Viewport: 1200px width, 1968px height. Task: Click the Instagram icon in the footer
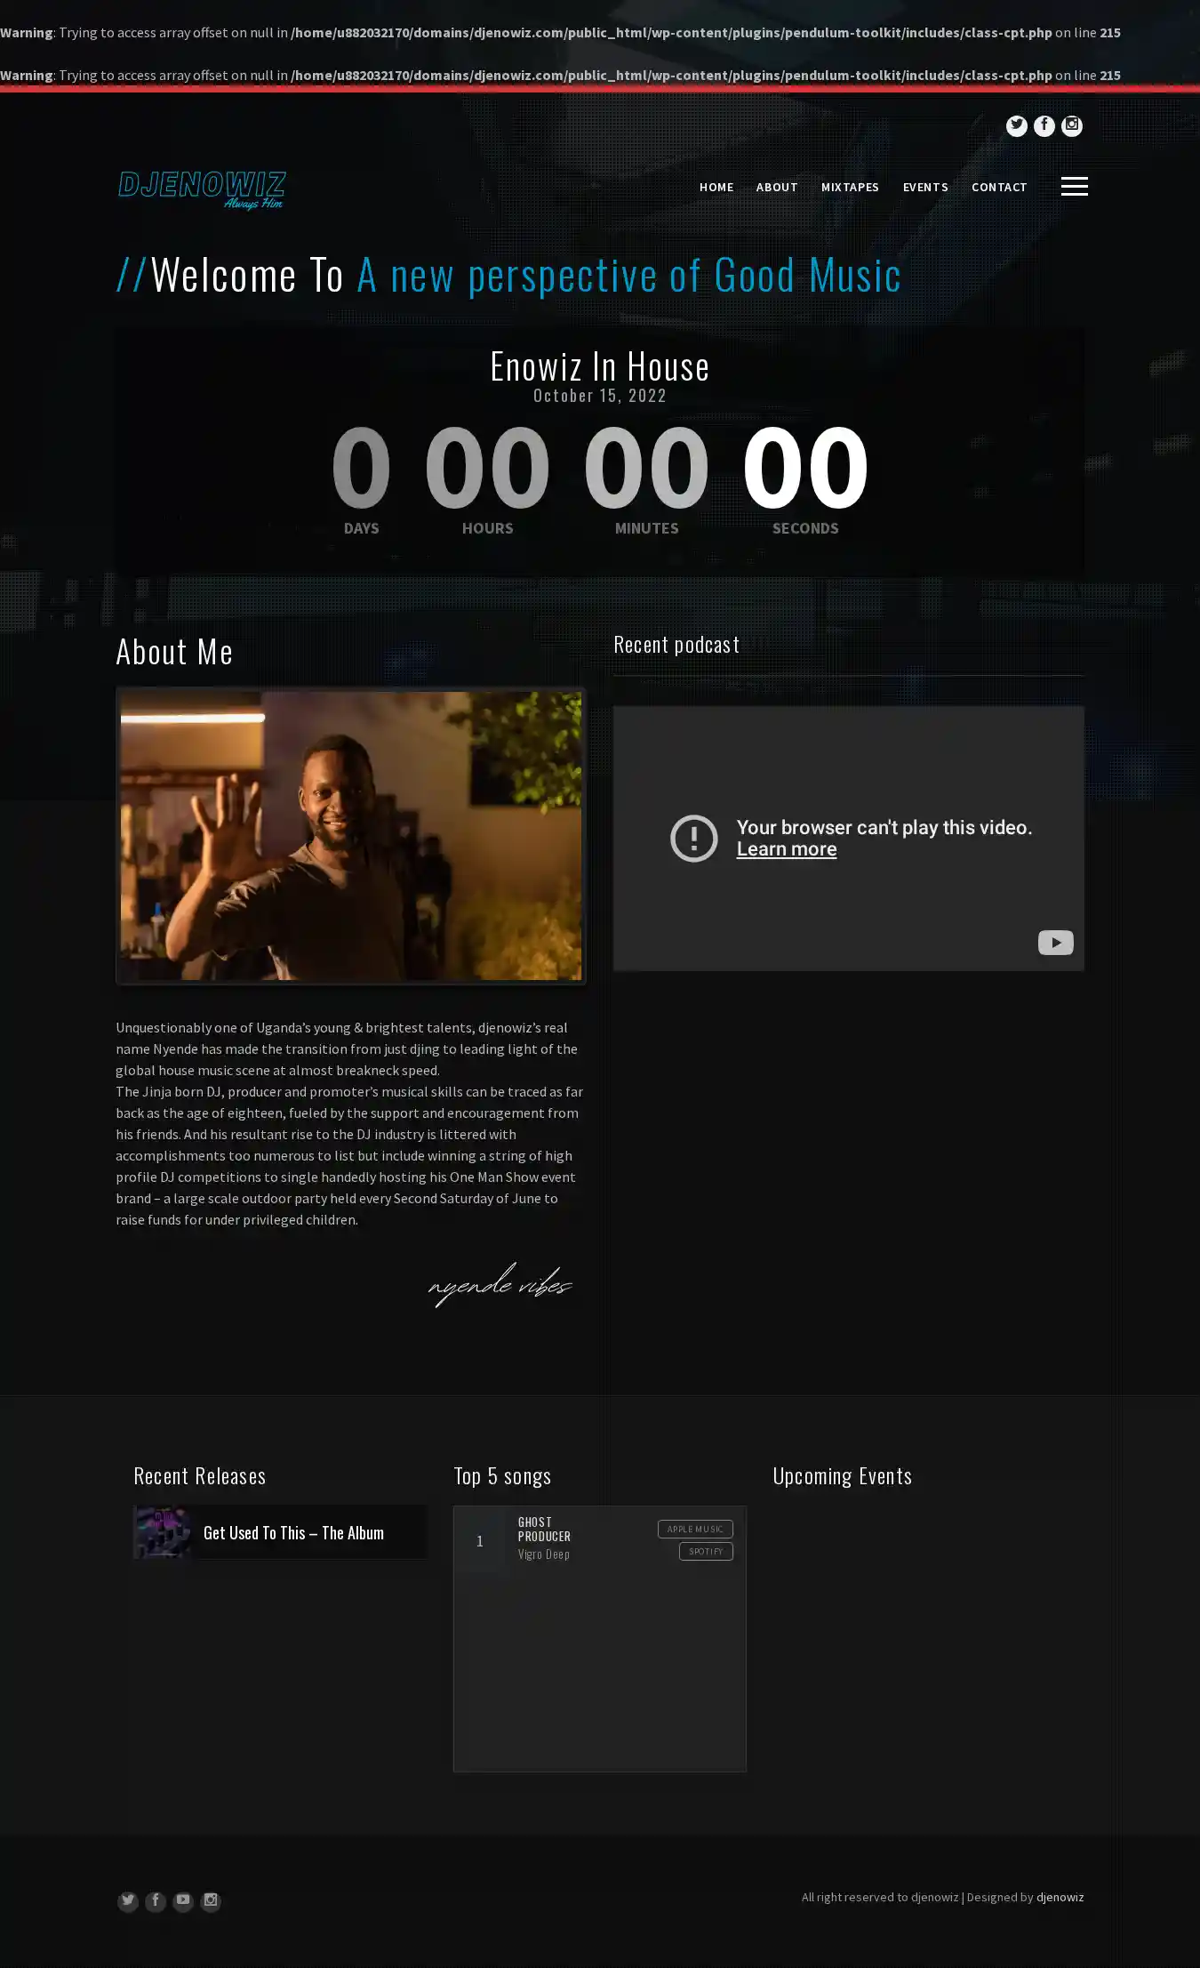coord(211,1900)
